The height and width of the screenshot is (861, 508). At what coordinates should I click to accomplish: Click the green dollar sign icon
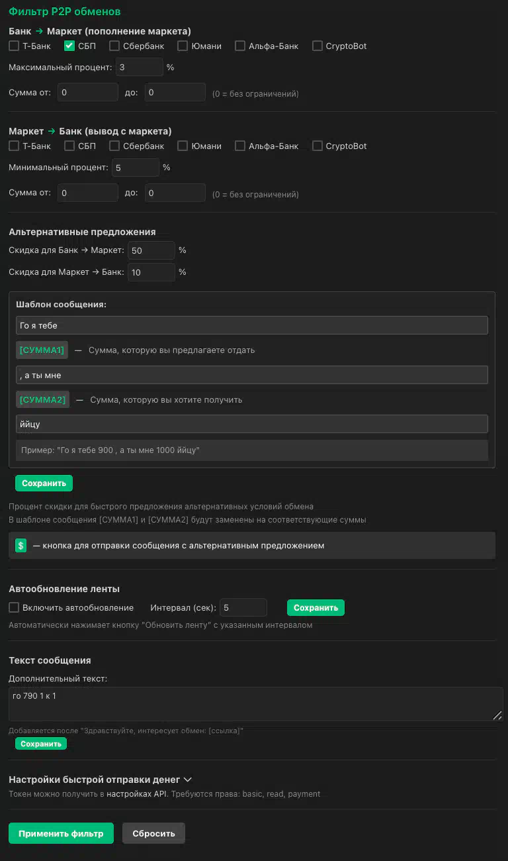pos(21,546)
